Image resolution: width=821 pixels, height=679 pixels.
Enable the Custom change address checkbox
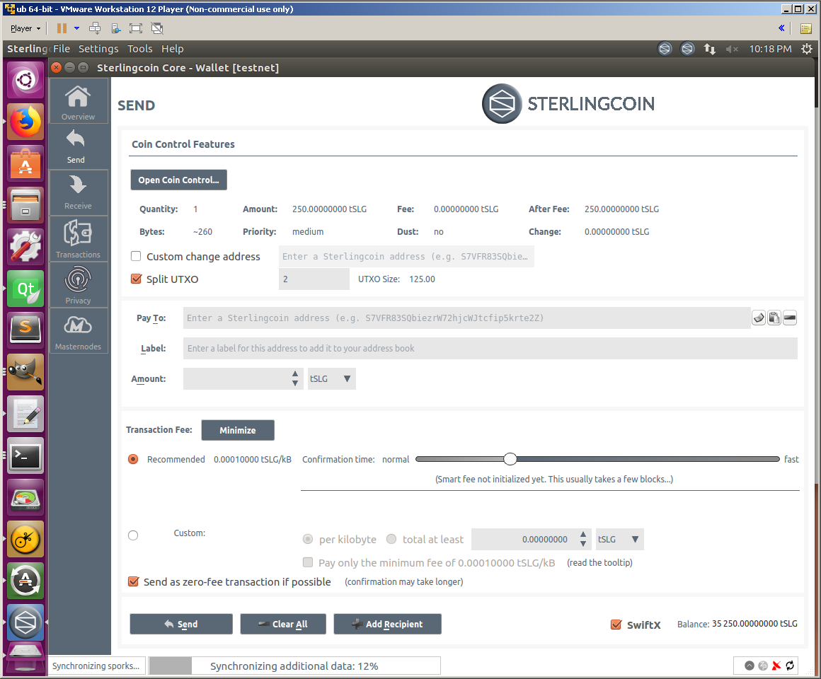(x=136, y=256)
